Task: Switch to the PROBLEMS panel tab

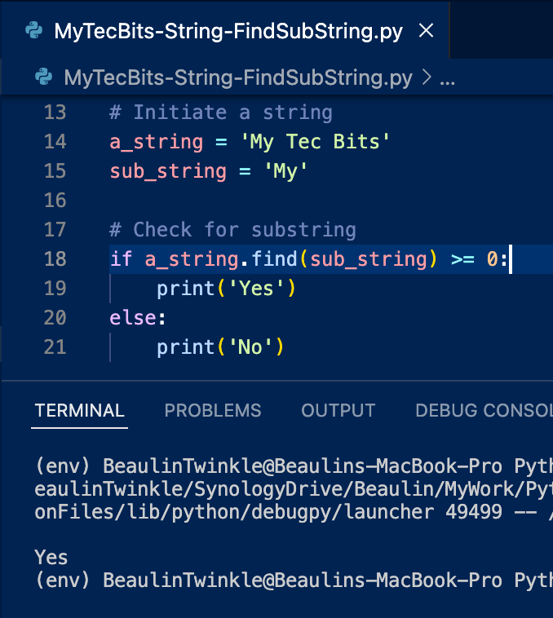Action: (x=213, y=411)
